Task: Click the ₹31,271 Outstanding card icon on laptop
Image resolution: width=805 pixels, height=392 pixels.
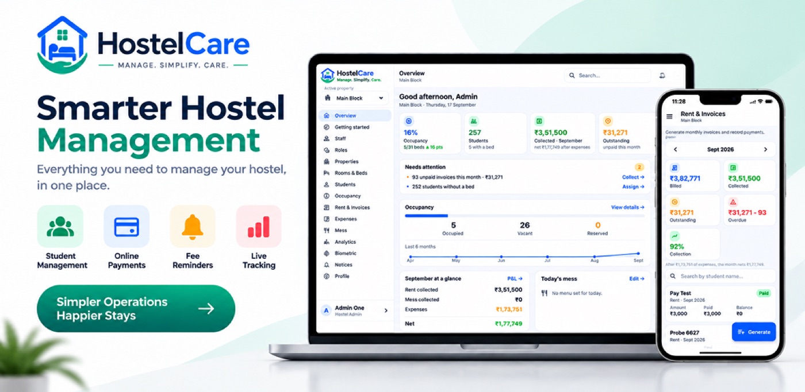Action: 608,121
